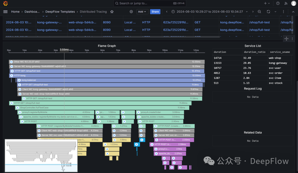Screen dimensions: 298x173
Task: Click the Home breadcrumb
Action: coord(15,12)
